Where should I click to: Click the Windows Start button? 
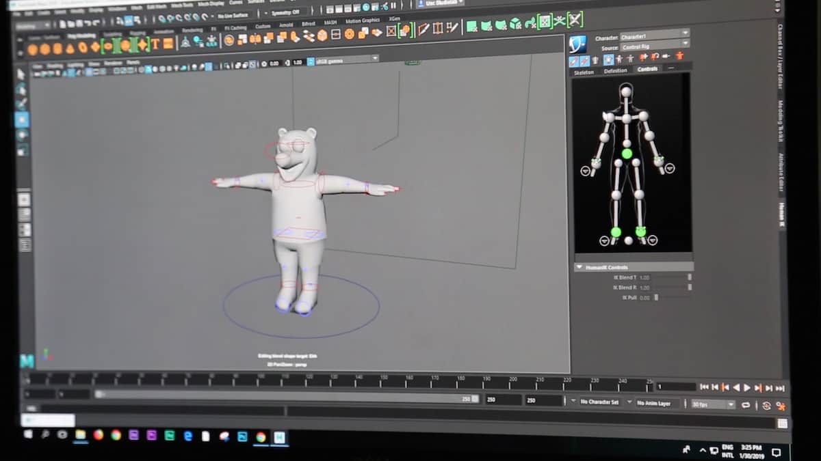pyautogui.click(x=28, y=434)
